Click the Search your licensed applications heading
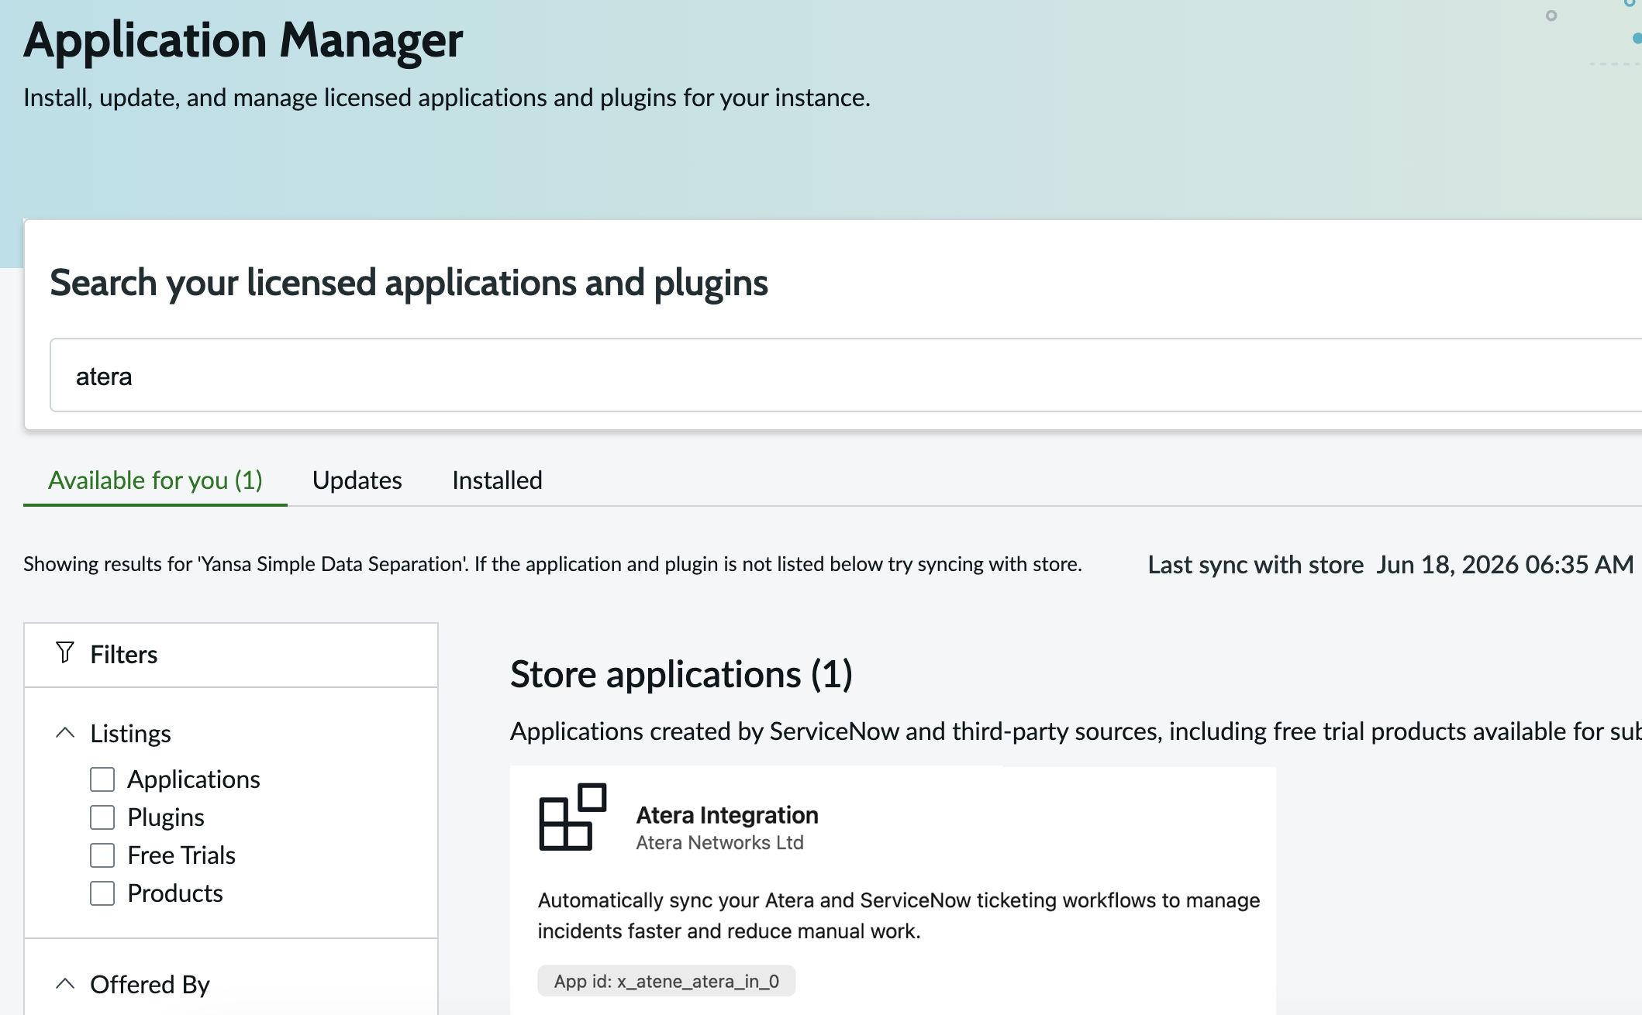Viewport: 1642px width, 1015px height. (409, 284)
